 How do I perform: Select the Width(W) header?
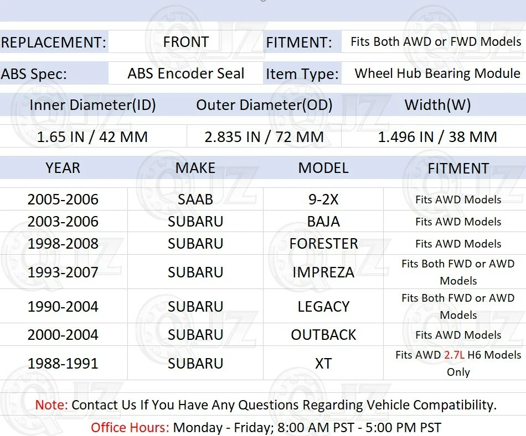[x=437, y=105]
